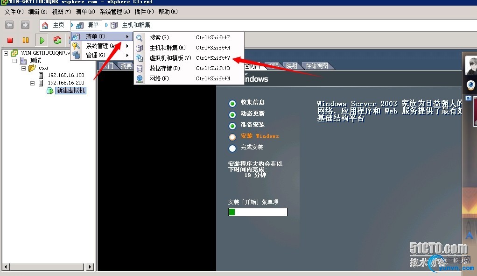This screenshot has width=477, height=276.
Task: Click the 清单 breadcrumb icon in navigation bar
Action: click(80, 25)
